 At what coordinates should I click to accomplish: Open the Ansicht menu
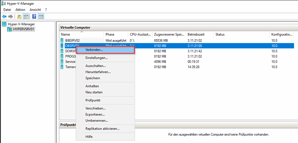click(x=35, y=10)
